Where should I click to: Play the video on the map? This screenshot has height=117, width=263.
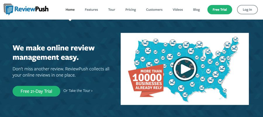pyautogui.click(x=185, y=69)
